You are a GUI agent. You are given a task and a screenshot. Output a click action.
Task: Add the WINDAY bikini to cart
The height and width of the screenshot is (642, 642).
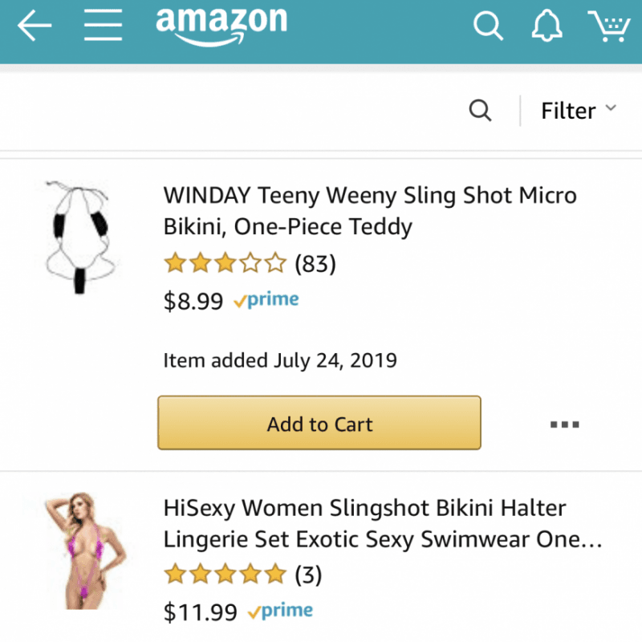[319, 423]
